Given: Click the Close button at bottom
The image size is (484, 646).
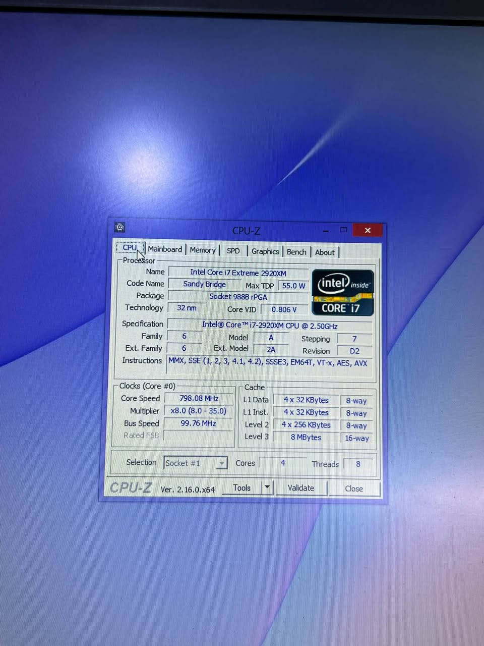Looking at the screenshot, I should point(354,489).
